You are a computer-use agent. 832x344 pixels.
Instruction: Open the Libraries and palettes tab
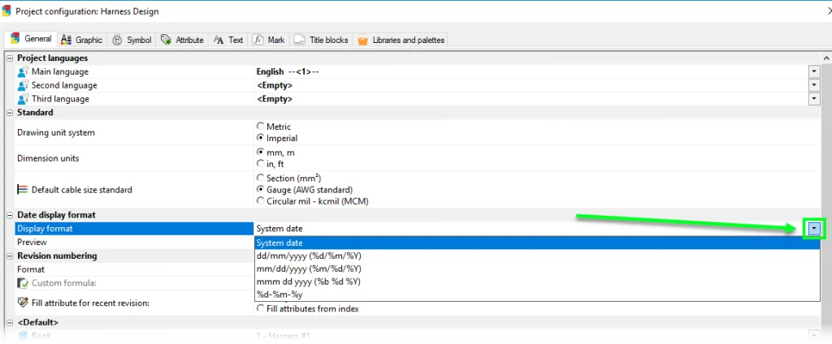click(401, 40)
